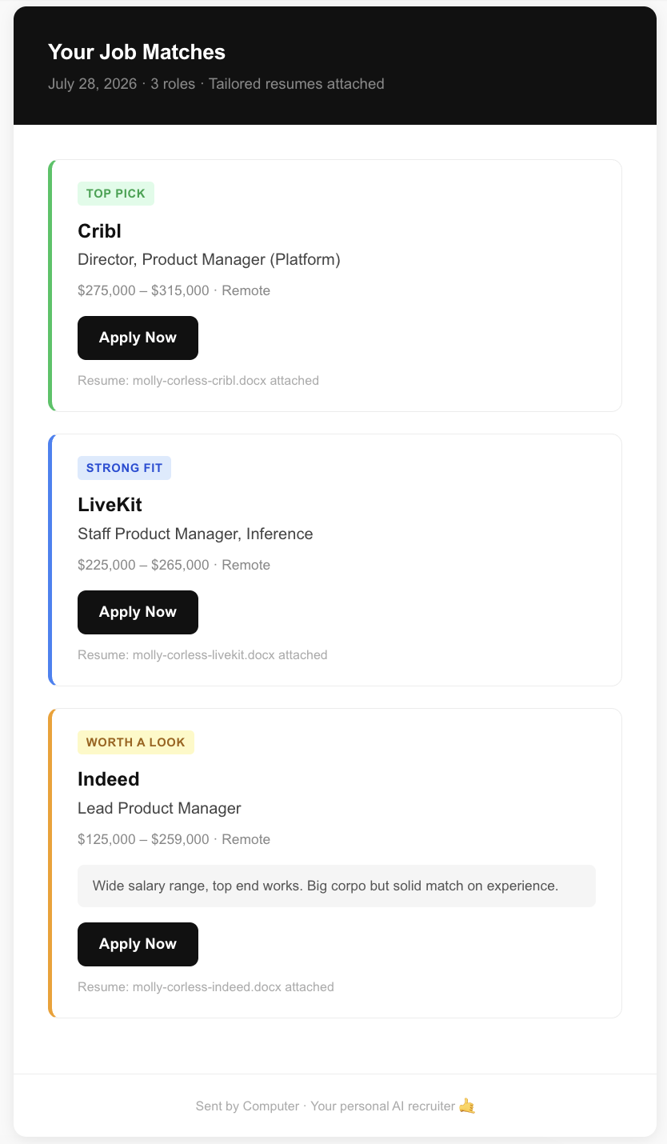Click molly-corless-indeed.docx resume text
The width and height of the screenshot is (667, 1144).
click(206, 987)
